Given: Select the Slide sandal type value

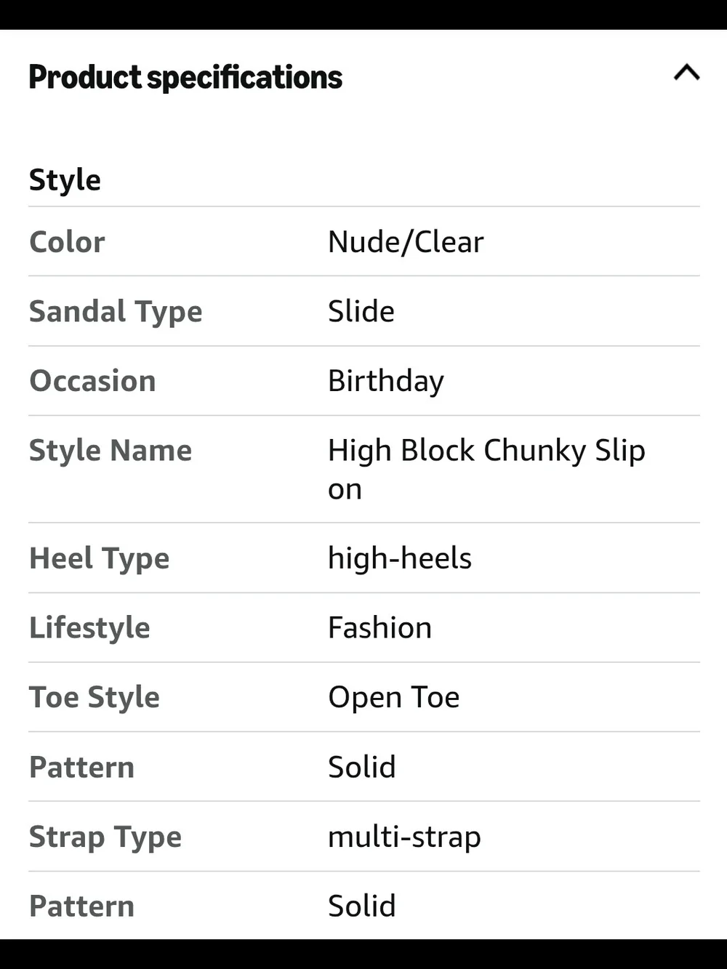Looking at the screenshot, I should pyautogui.click(x=361, y=311).
